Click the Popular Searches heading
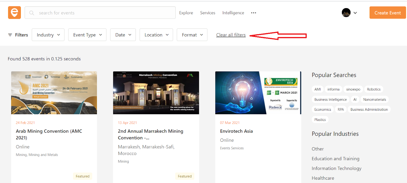This screenshot has height=183, width=407. [334, 75]
